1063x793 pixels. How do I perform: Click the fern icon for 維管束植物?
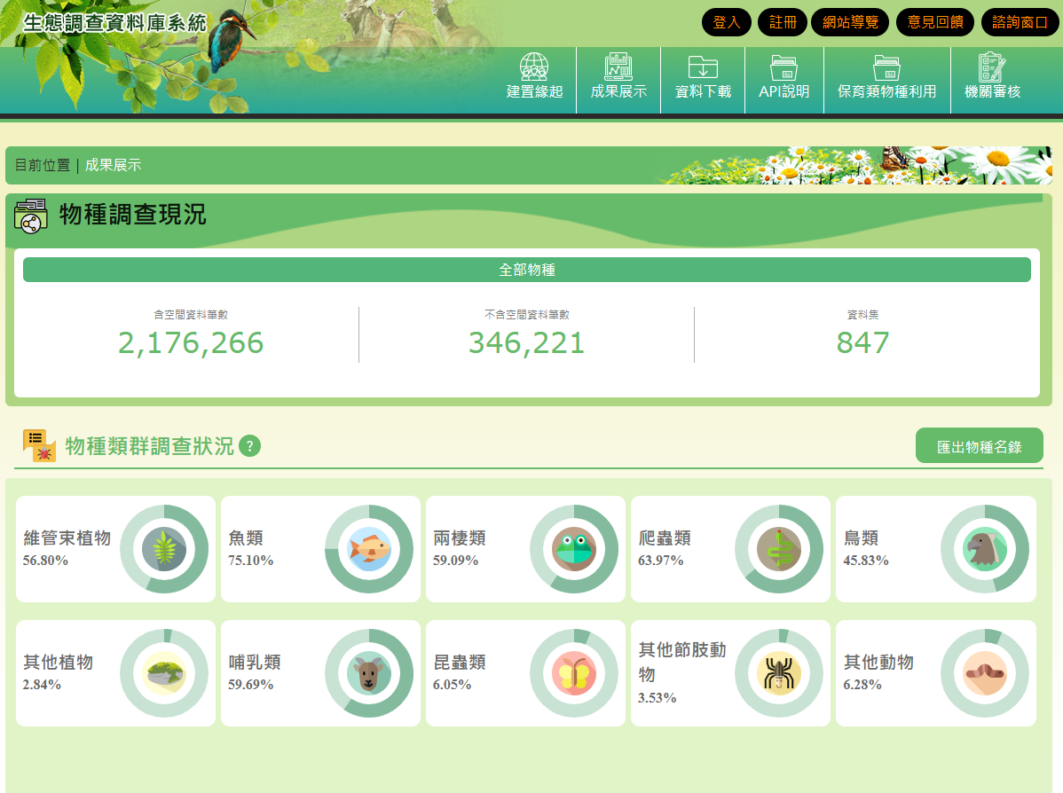(x=164, y=549)
